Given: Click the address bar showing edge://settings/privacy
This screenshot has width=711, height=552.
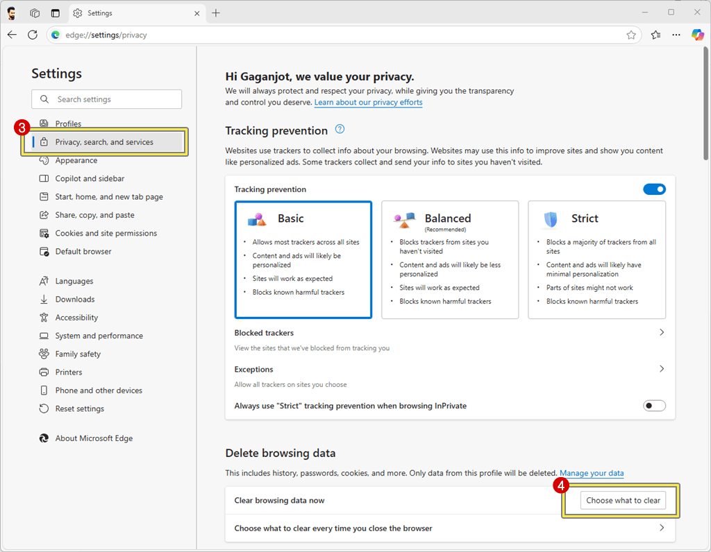Looking at the screenshot, I should [344, 35].
